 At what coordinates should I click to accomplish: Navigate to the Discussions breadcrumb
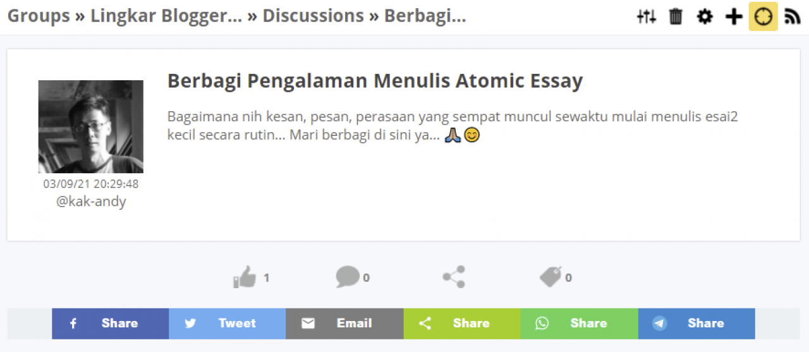click(x=313, y=16)
